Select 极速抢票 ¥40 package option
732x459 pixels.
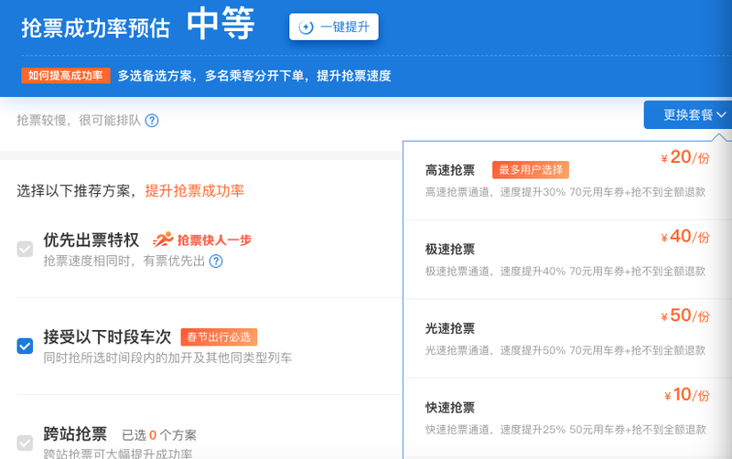point(566,260)
